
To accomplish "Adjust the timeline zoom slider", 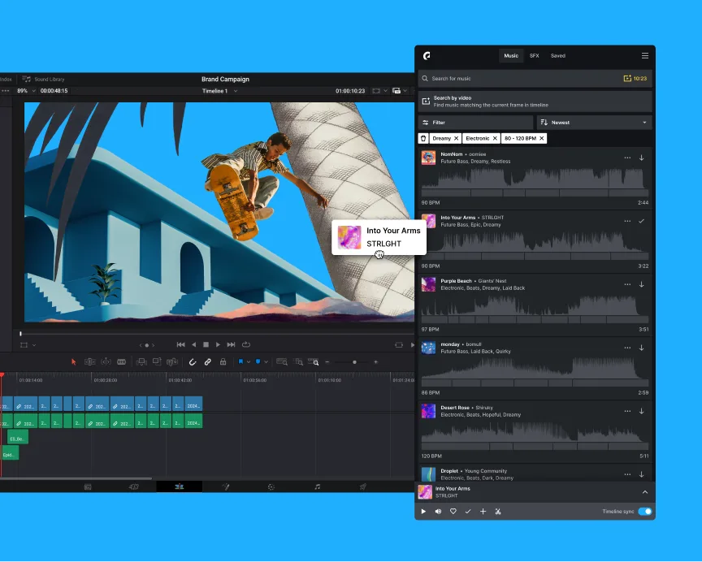I will pos(355,361).
